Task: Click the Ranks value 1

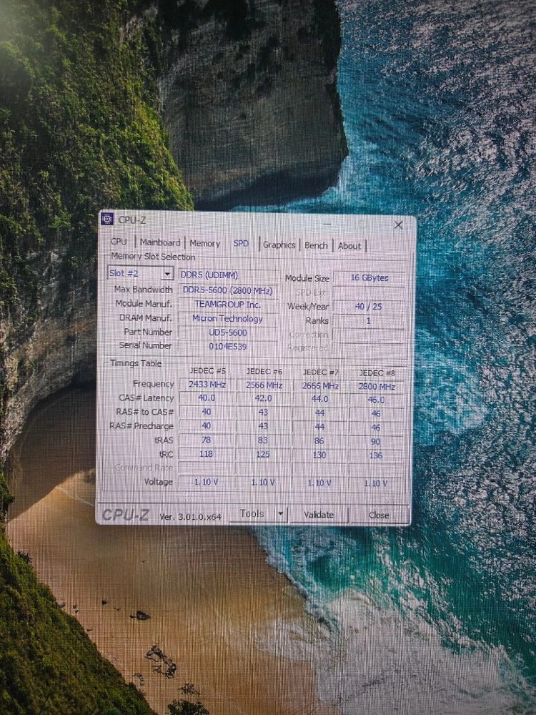Action: point(369,320)
